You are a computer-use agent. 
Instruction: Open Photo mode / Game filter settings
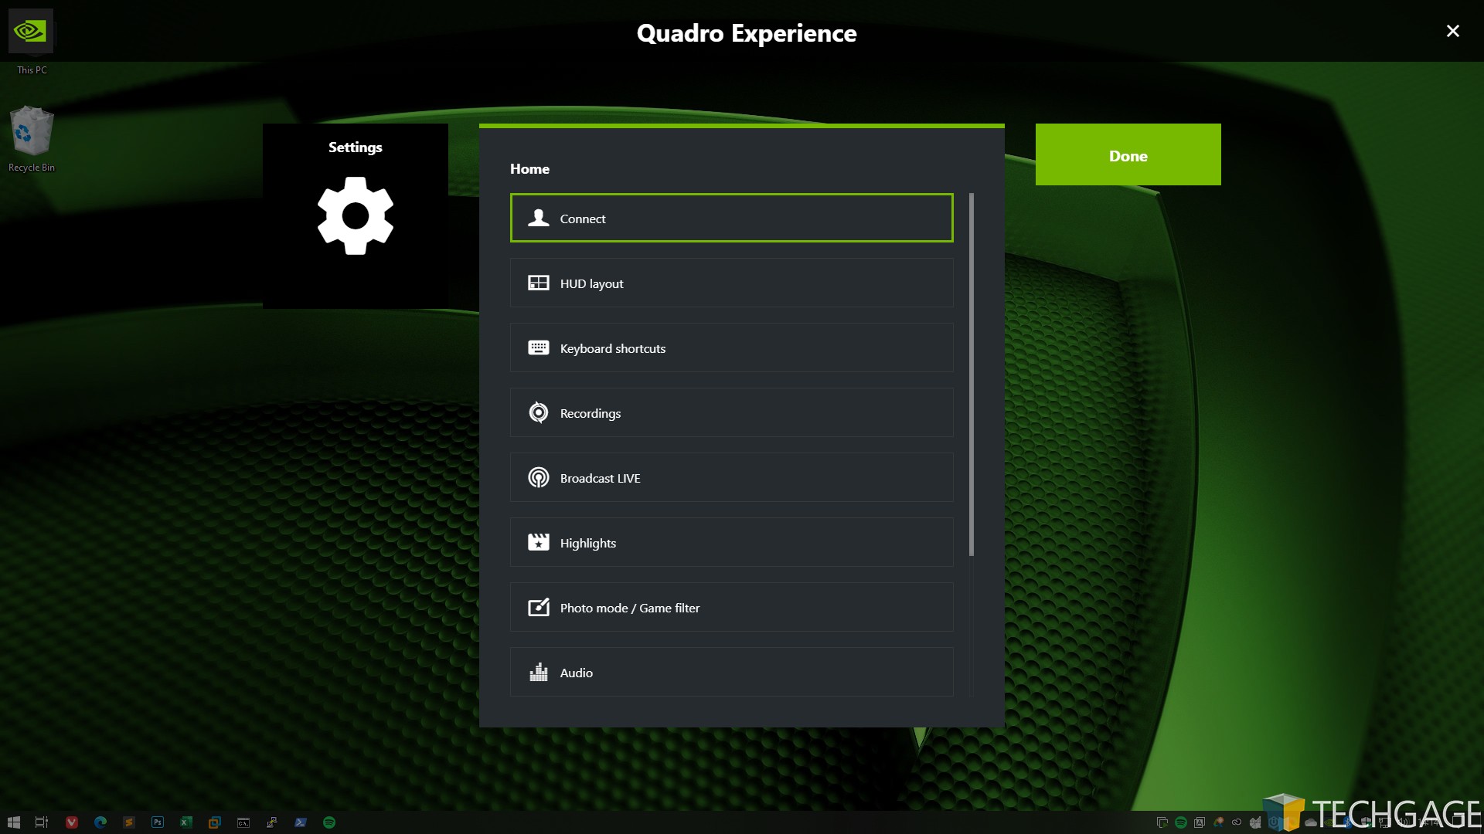731,607
